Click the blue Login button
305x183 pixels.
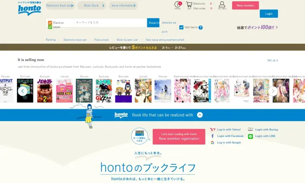[x=269, y=14]
